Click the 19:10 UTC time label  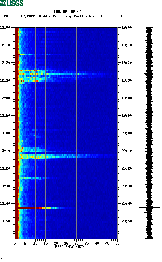click(x=127, y=45)
